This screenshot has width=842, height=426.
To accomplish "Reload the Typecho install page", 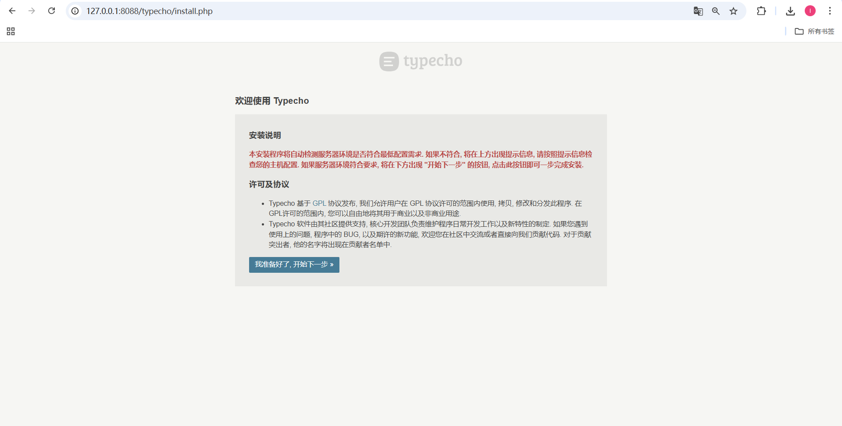I will pos(51,11).
